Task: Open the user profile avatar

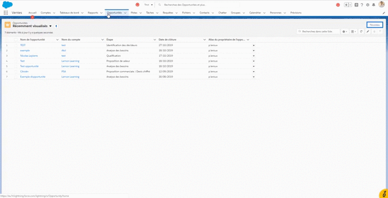Action: tap(382, 4)
